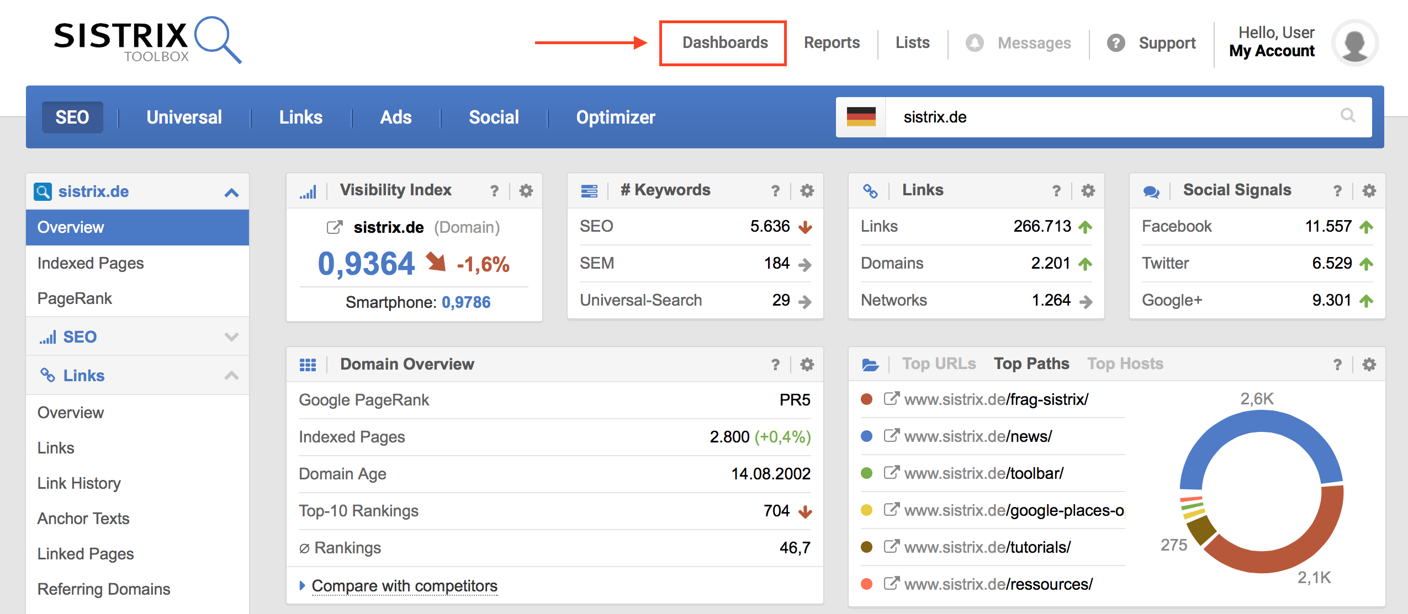Click the search magnifier in domain field
Screen dimensions: 1408x614
coord(1348,115)
